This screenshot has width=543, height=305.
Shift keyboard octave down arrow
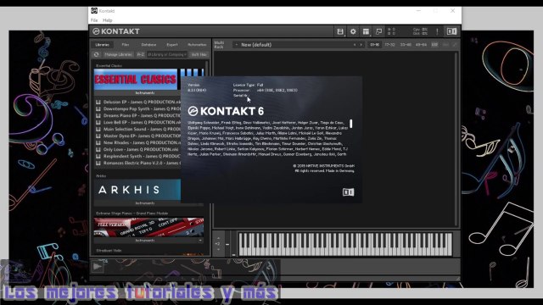[x=218, y=250]
